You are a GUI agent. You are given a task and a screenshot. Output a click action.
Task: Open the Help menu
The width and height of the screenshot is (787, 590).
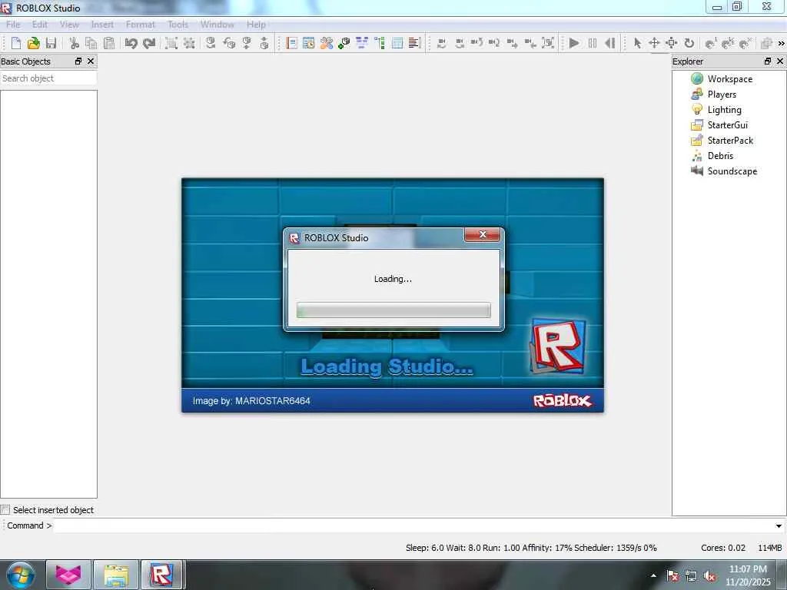(x=256, y=24)
